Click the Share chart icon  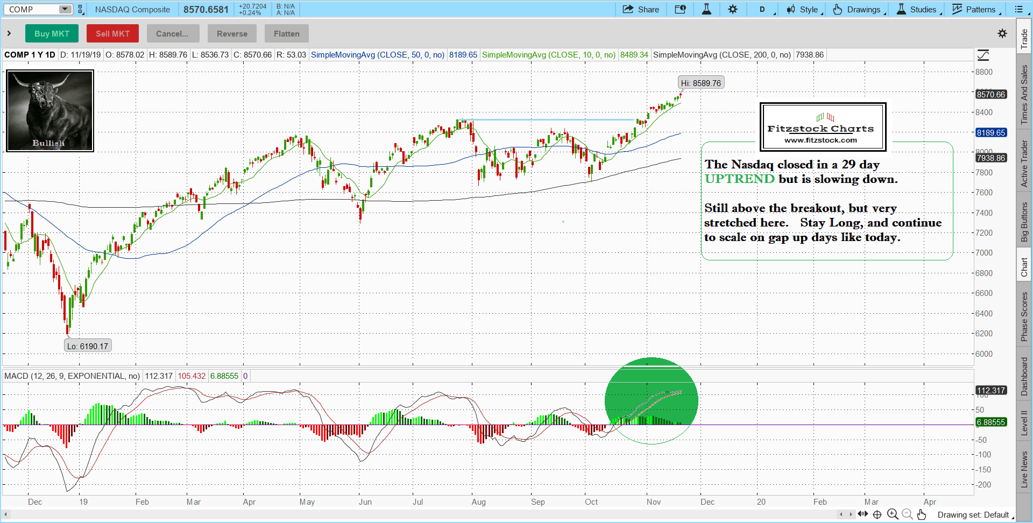click(640, 9)
